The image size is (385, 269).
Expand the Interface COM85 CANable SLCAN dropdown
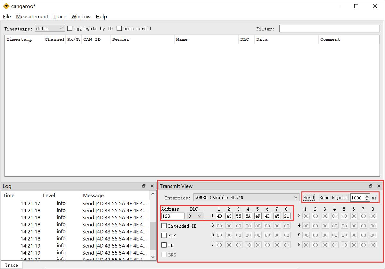tap(246, 198)
